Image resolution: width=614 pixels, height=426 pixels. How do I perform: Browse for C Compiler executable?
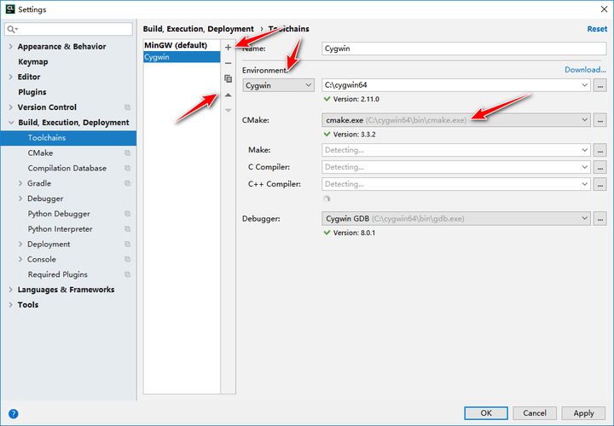(600, 167)
